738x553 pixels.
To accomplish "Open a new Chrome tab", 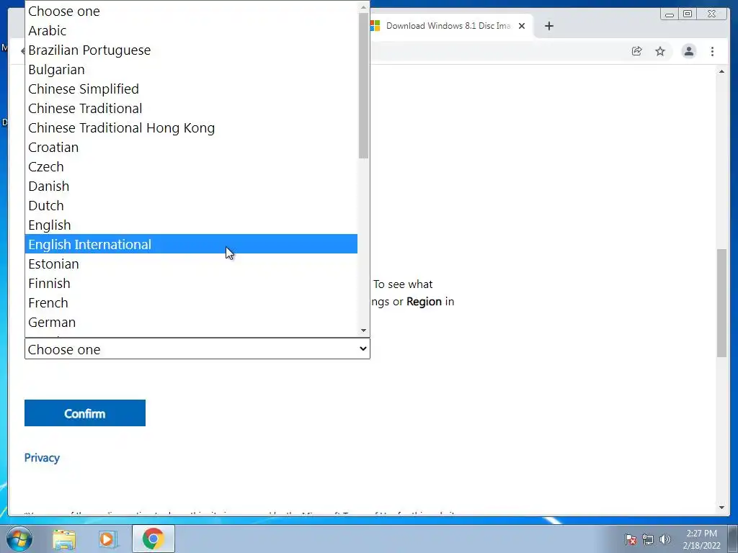I will [548, 27].
